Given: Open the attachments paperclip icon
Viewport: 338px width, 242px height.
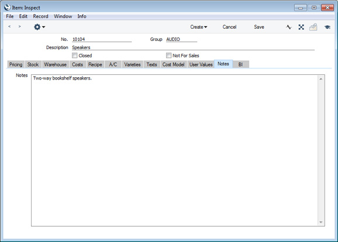Looking at the screenshot, I should click(313, 27).
